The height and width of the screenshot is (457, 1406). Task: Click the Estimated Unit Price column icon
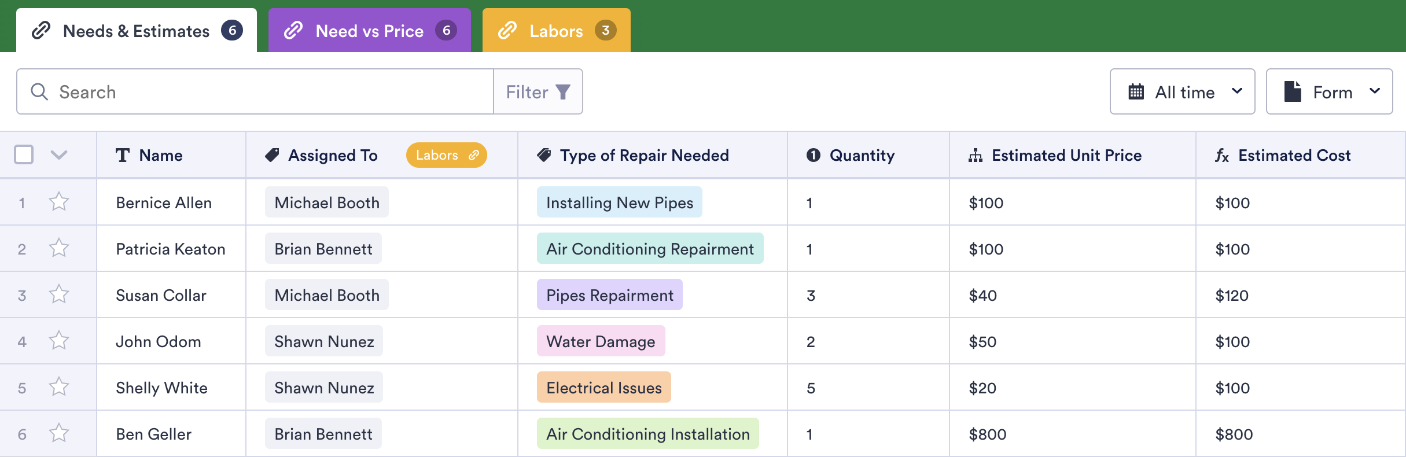(x=976, y=156)
